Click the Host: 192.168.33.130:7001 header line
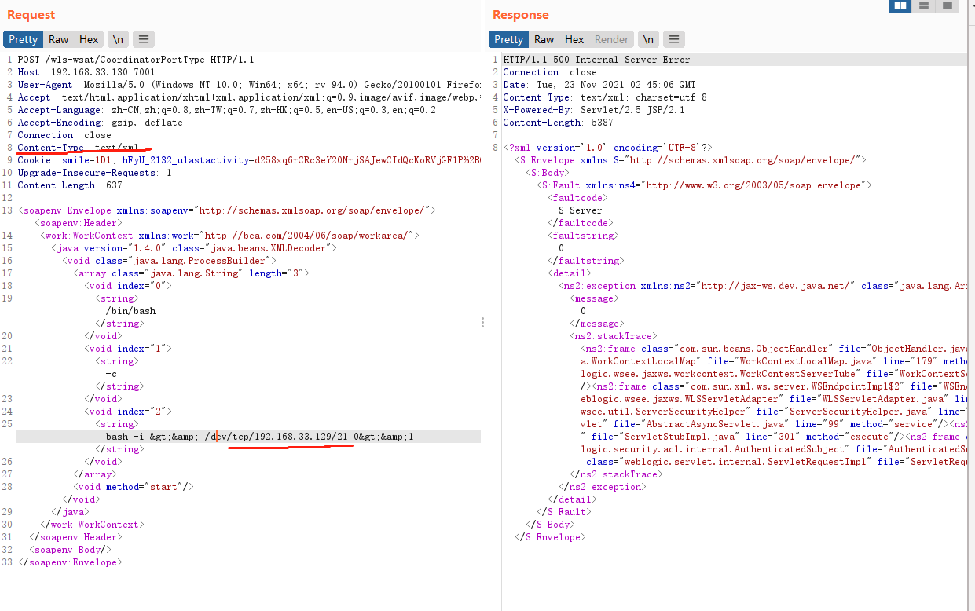 click(x=86, y=72)
